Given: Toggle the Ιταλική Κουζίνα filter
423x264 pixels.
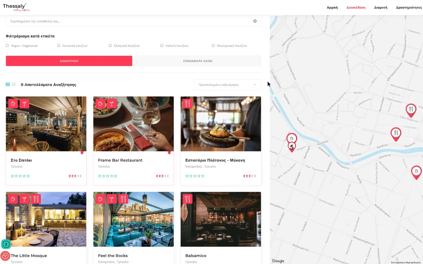Looking at the screenshot, I should pos(162,46).
